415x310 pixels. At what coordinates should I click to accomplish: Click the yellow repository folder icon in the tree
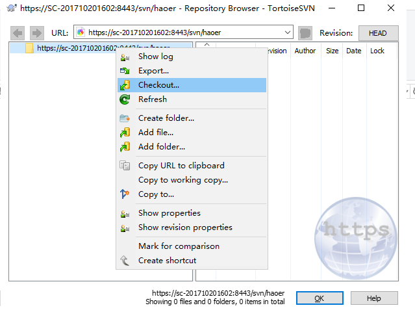(x=29, y=48)
